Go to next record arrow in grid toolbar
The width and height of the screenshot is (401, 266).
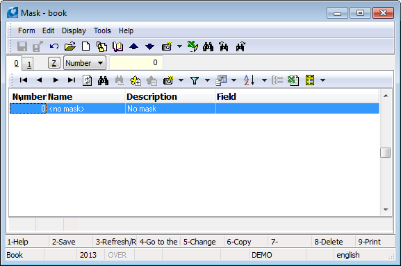(x=56, y=80)
